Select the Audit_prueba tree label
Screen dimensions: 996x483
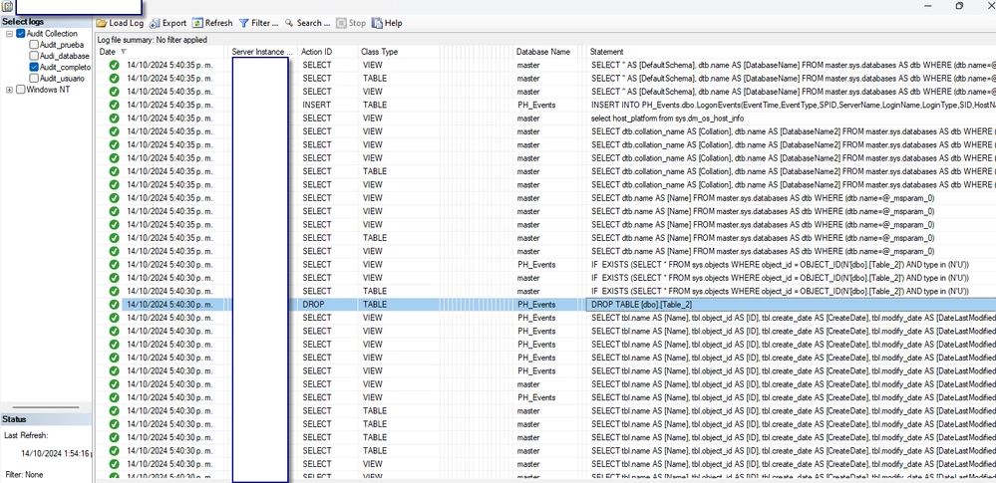coord(62,45)
